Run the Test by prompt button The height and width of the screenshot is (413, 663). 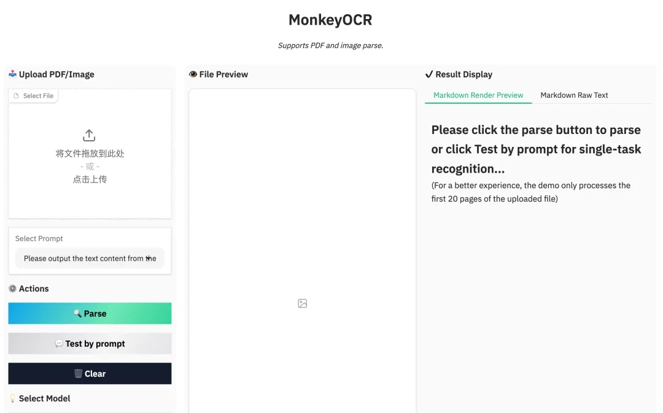pos(90,343)
